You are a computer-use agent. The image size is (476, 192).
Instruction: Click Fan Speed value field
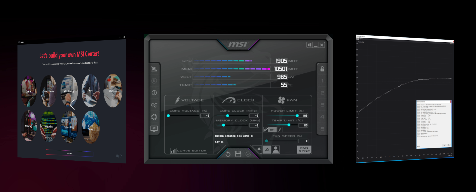click(x=304, y=141)
